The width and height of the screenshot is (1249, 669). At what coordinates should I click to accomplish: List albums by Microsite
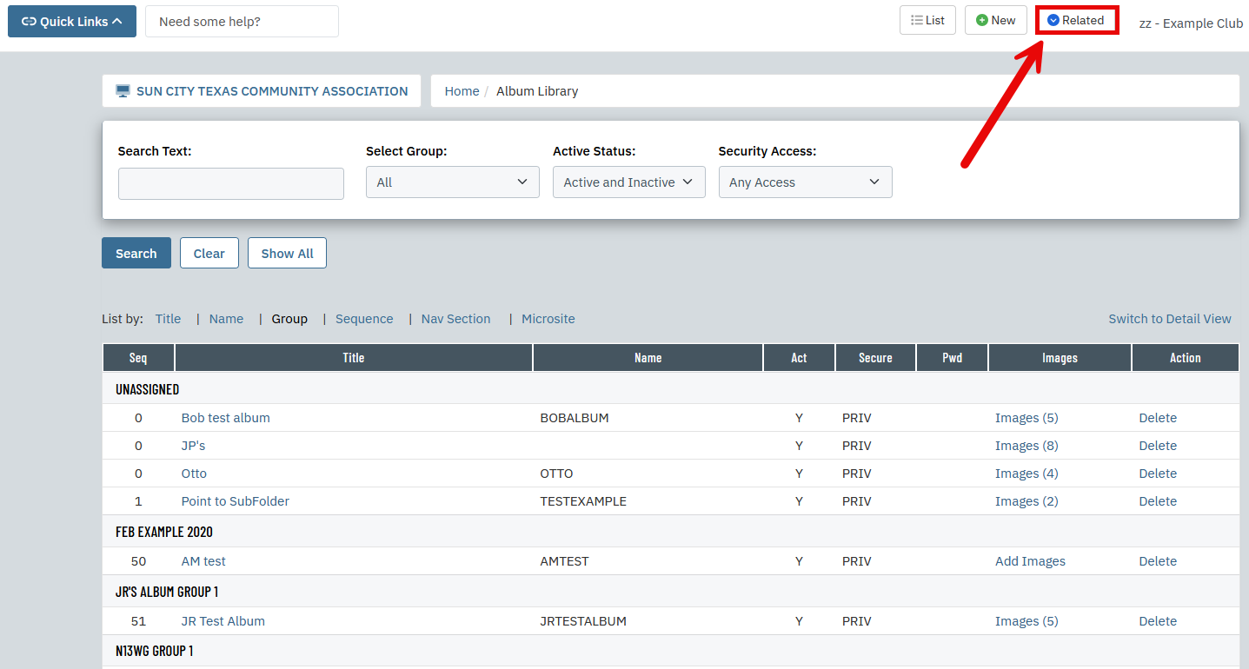(548, 319)
